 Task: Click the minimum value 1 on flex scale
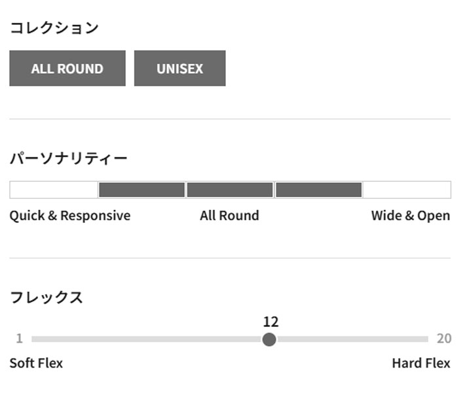(19, 339)
